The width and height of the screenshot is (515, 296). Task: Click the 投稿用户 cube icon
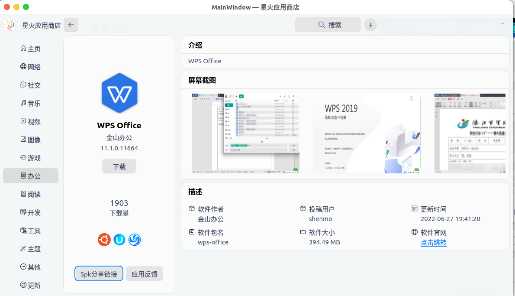pos(303,208)
